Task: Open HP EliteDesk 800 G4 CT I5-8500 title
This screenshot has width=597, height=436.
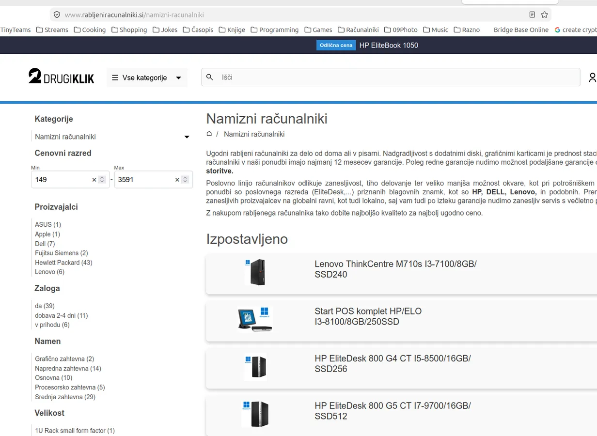Action: coord(393,364)
